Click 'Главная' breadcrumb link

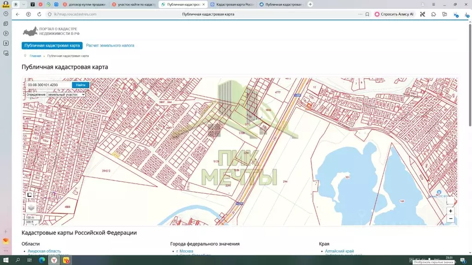[35, 56]
